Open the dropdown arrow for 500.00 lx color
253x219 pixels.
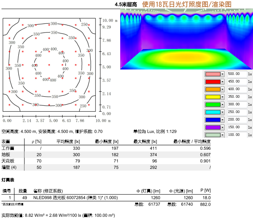point(223,74)
